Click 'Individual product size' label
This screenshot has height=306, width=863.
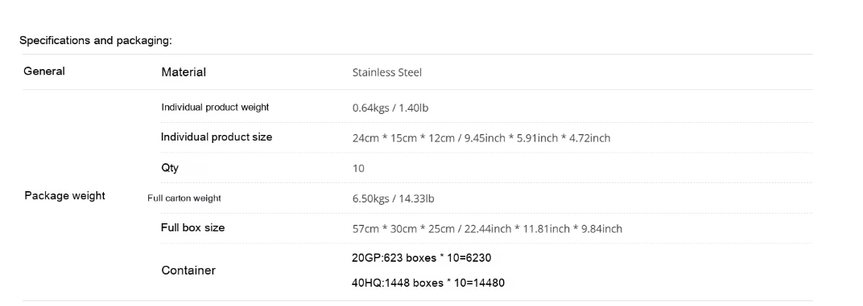point(217,137)
